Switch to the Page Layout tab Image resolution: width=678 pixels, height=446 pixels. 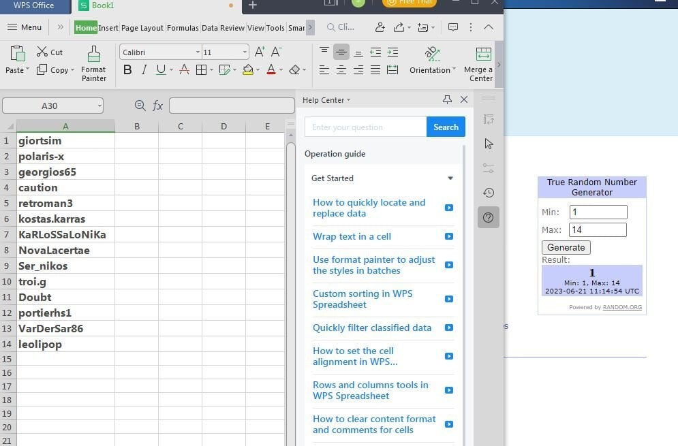[x=142, y=28]
